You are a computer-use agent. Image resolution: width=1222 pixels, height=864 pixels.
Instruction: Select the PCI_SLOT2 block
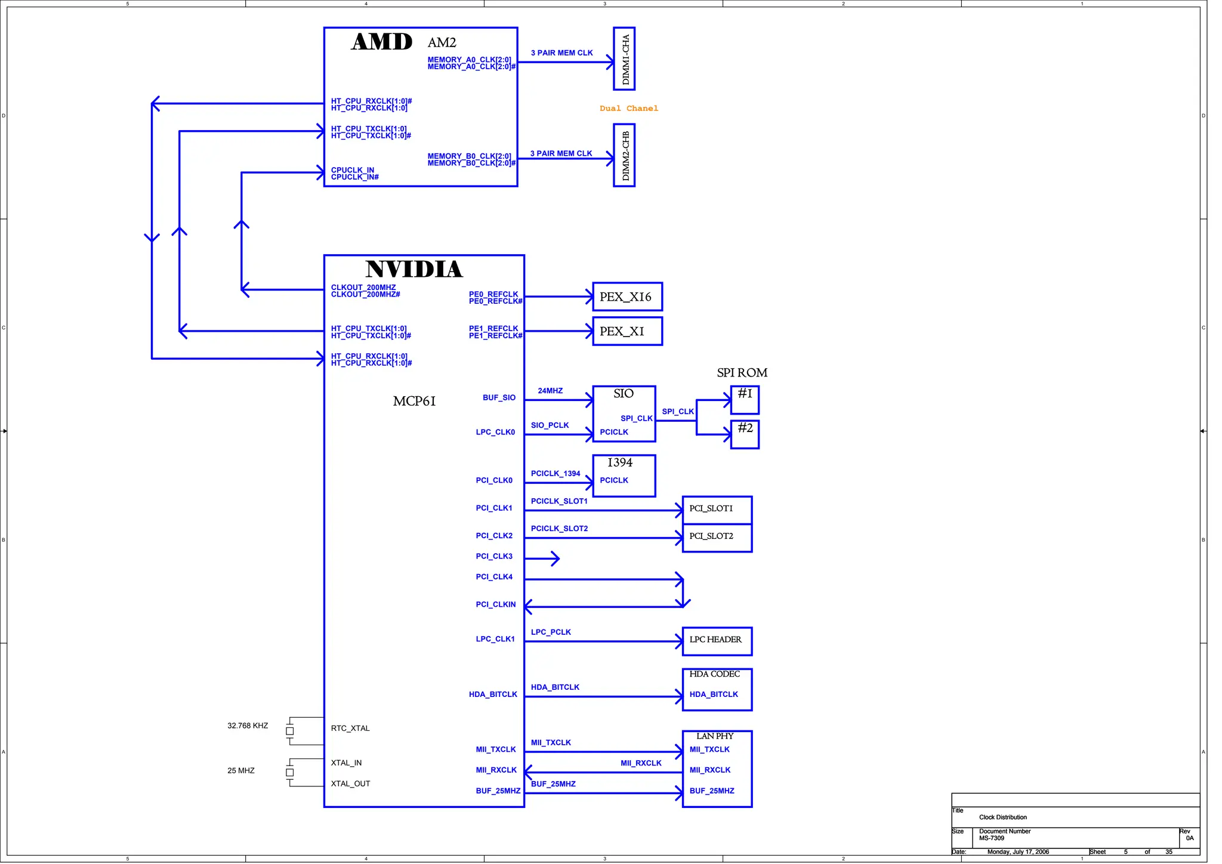[717, 538]
